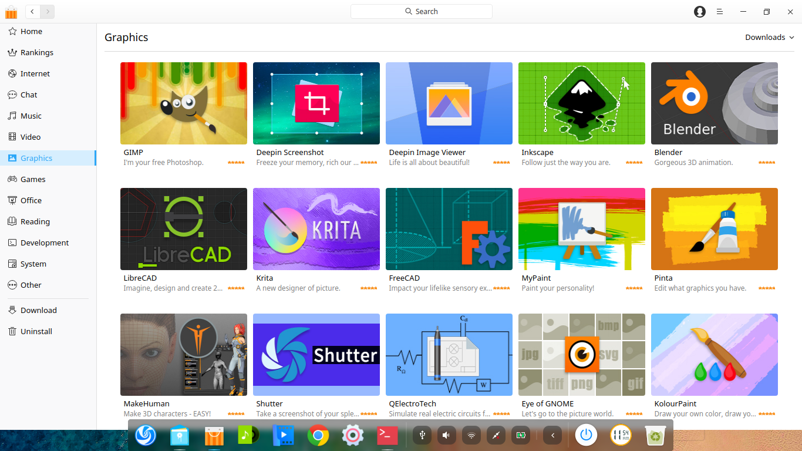Select the LibreCAD app thumbnail
This screenshot has width=802, height=451.
coord(184,229)
